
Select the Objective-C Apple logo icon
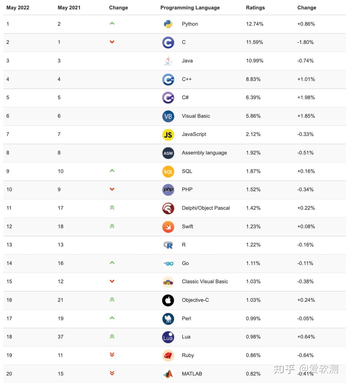click(x=168, y=300)
